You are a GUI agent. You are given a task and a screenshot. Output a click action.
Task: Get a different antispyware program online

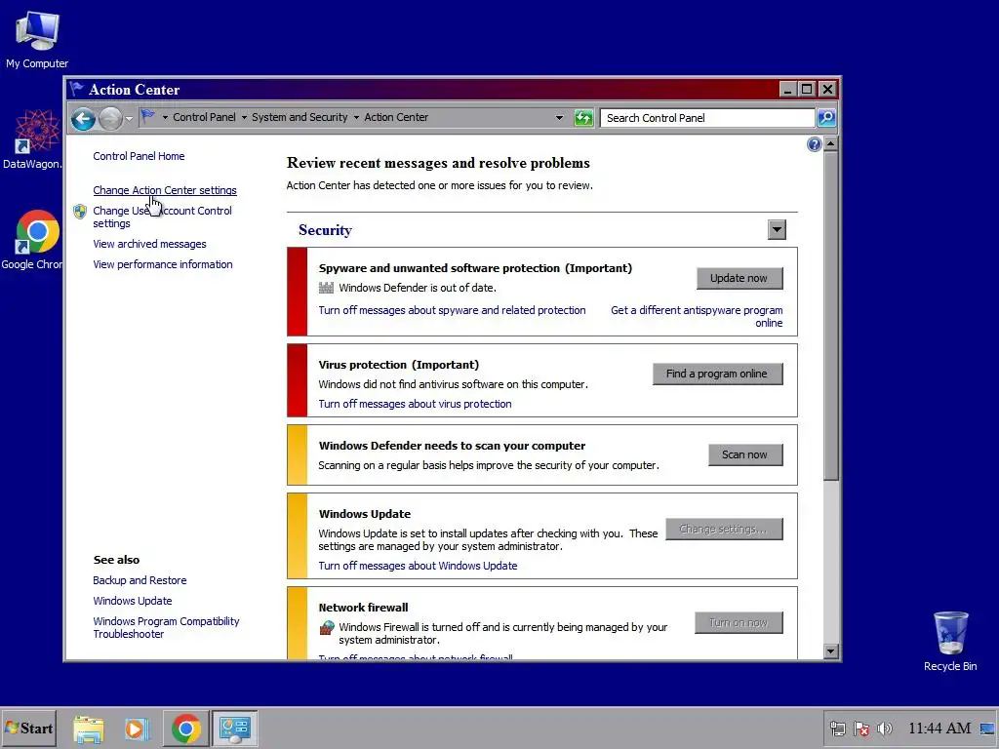coord(697,317)
